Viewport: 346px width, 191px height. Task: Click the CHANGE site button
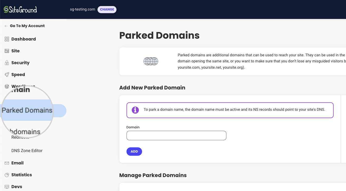[107, 9]
